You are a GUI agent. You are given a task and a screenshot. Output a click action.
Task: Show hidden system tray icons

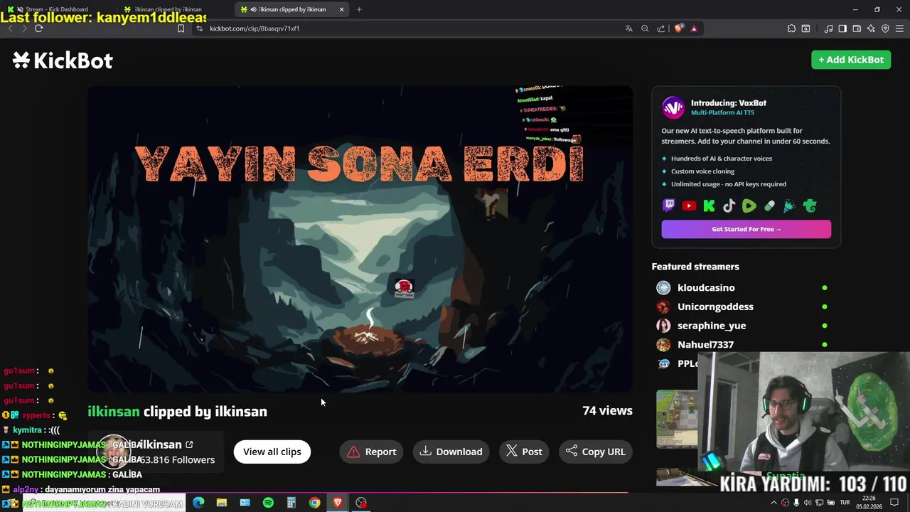coord(773,503)
